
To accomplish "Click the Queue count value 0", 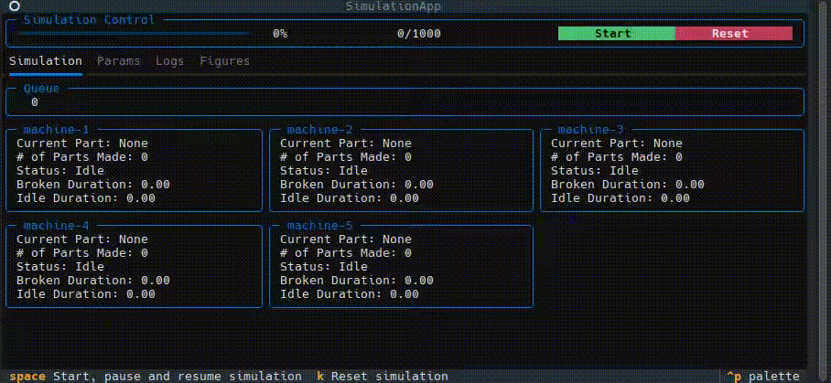I will pos(35,102).
